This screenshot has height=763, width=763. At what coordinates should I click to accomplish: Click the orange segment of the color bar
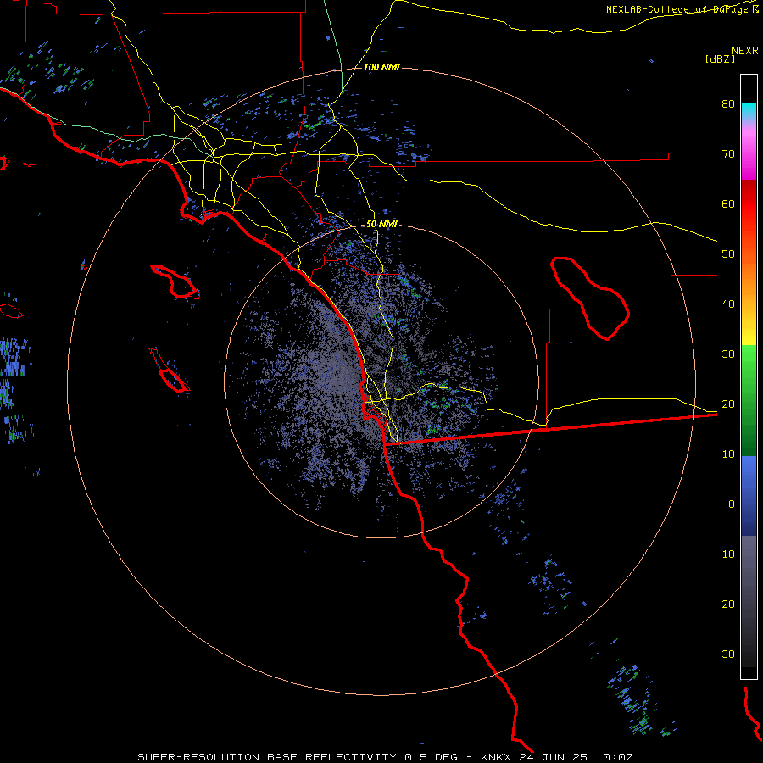[749, 277]
